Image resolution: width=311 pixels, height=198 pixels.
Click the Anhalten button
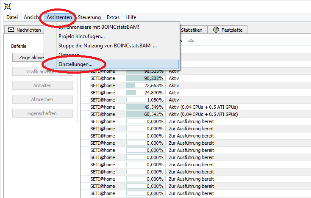(42, 85)
